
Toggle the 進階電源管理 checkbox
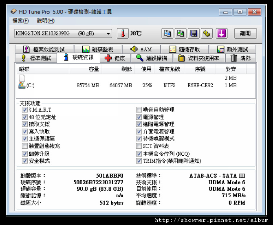[139, 124]
